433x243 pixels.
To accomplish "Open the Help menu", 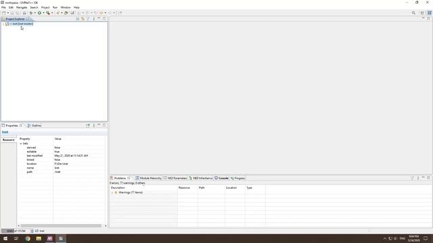I will [76, 7].
